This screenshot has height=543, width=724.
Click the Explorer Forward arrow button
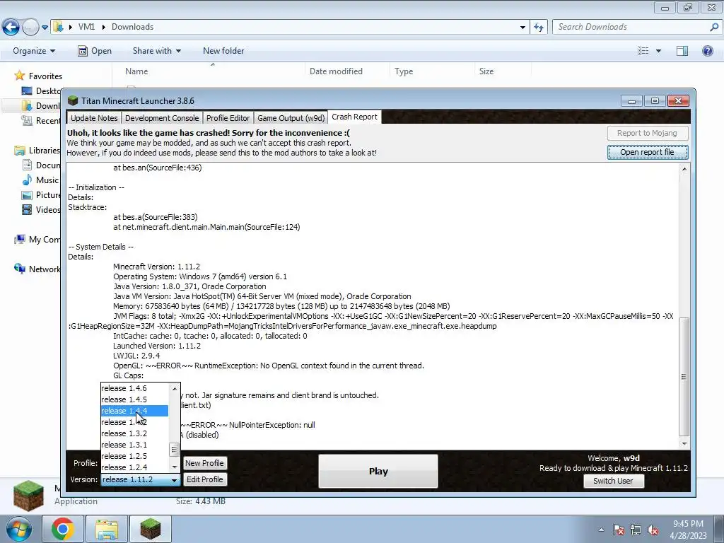pos(30,28)
